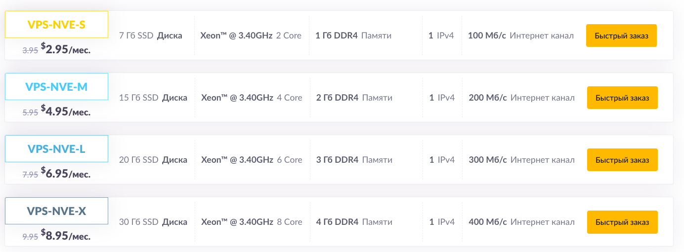Screen dimensions: 684x252
Task: Click the $2.95/мес. price
Action: coord(66,49)
